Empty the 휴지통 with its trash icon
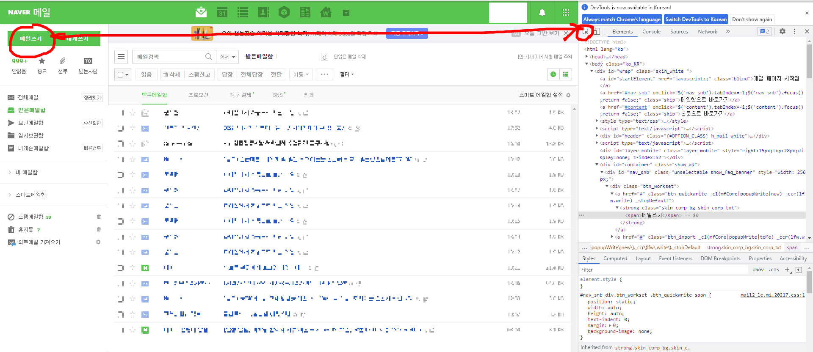This screenshot has width=813, height=352. tap(99, 229)
